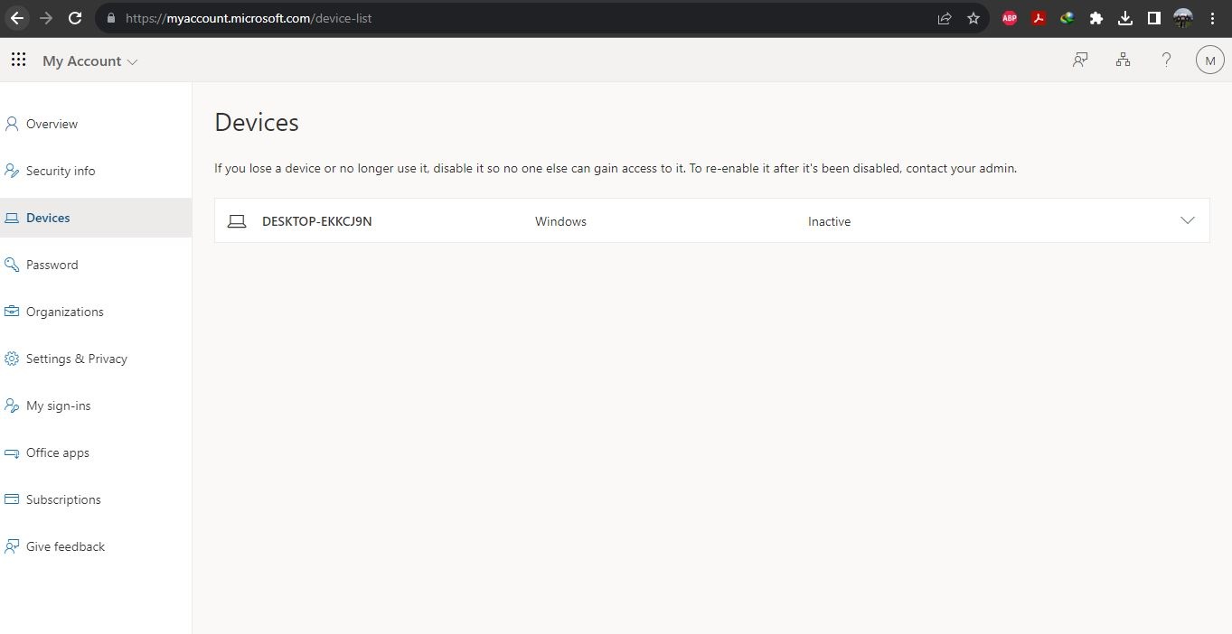Open the Help question mark icon
Image resolution: width=1232 pixels, height=634 pixels.
click(1166, 61)
